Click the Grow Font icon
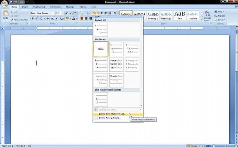 66,13
